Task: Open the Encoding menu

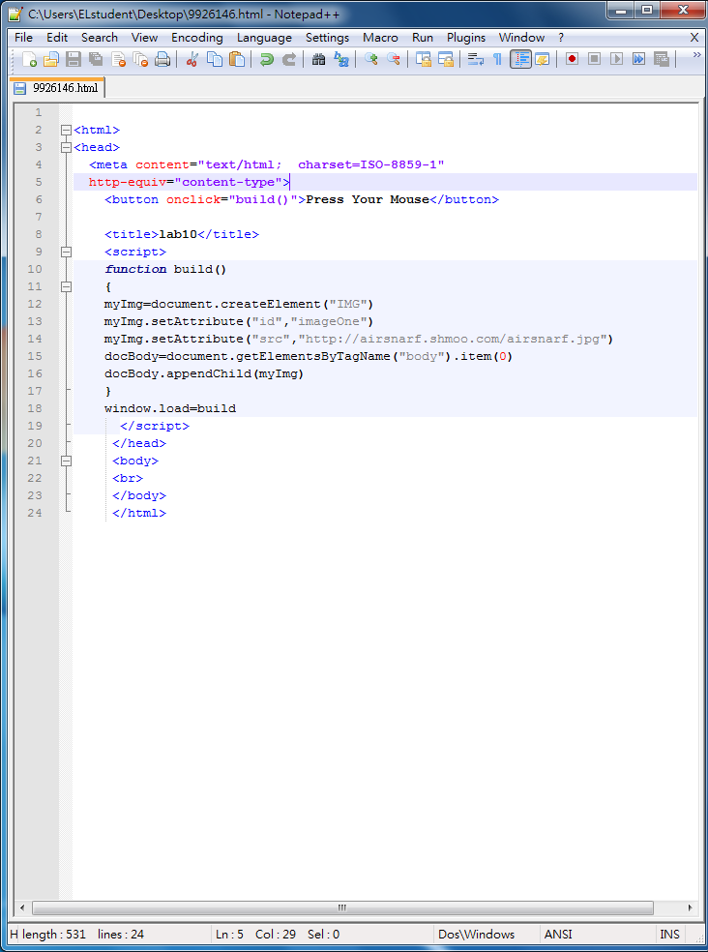Action: click(196, 38)
